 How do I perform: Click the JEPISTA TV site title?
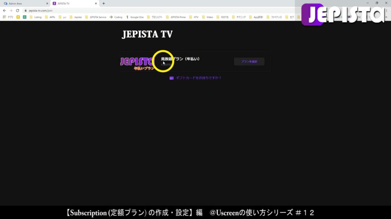click(147, 34)
